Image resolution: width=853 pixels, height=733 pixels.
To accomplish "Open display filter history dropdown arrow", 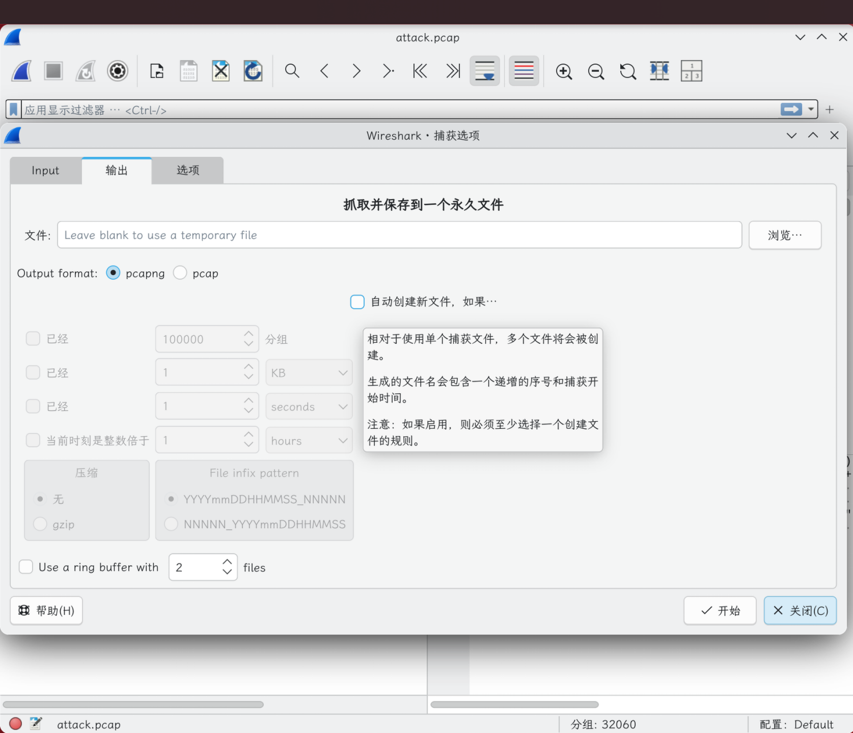I will (x=811, y=110).
